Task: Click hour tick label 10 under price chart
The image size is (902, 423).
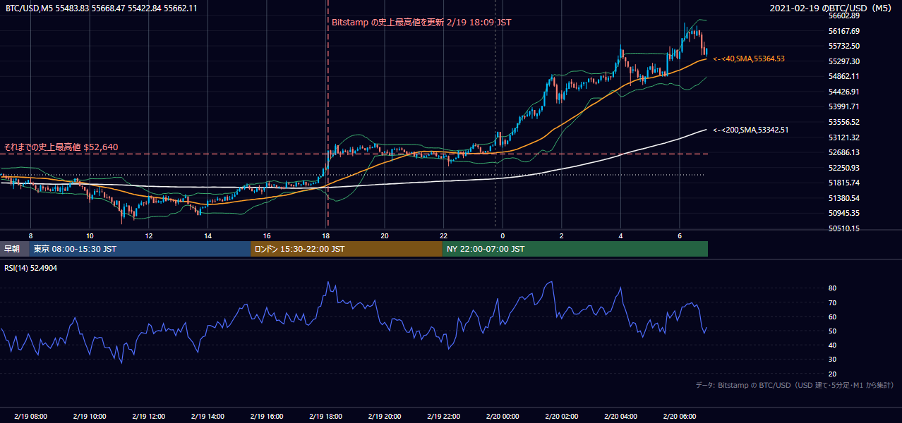Action: tap(90, 235)
